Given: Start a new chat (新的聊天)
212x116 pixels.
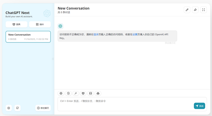Looking at the screenshot, I should (43, 108).
